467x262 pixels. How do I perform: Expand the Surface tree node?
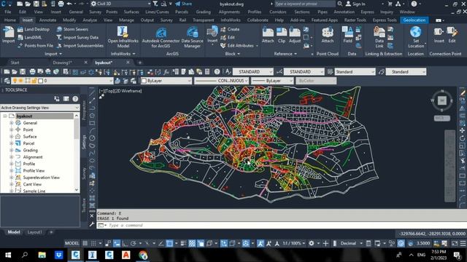12,137
